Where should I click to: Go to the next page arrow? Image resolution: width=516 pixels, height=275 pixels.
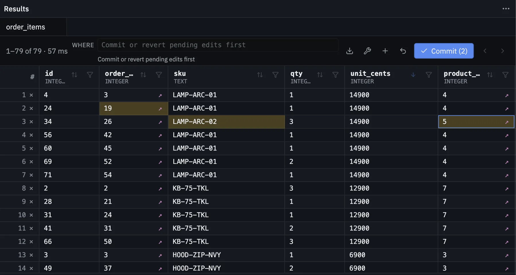[503, 51]
